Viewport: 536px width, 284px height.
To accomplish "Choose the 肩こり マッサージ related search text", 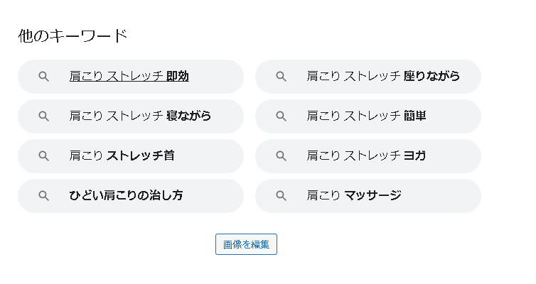I will point(354,195).
